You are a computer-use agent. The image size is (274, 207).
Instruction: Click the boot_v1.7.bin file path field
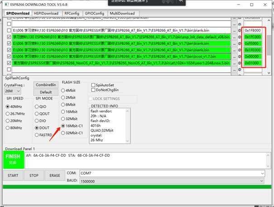[x=121, y=57]
